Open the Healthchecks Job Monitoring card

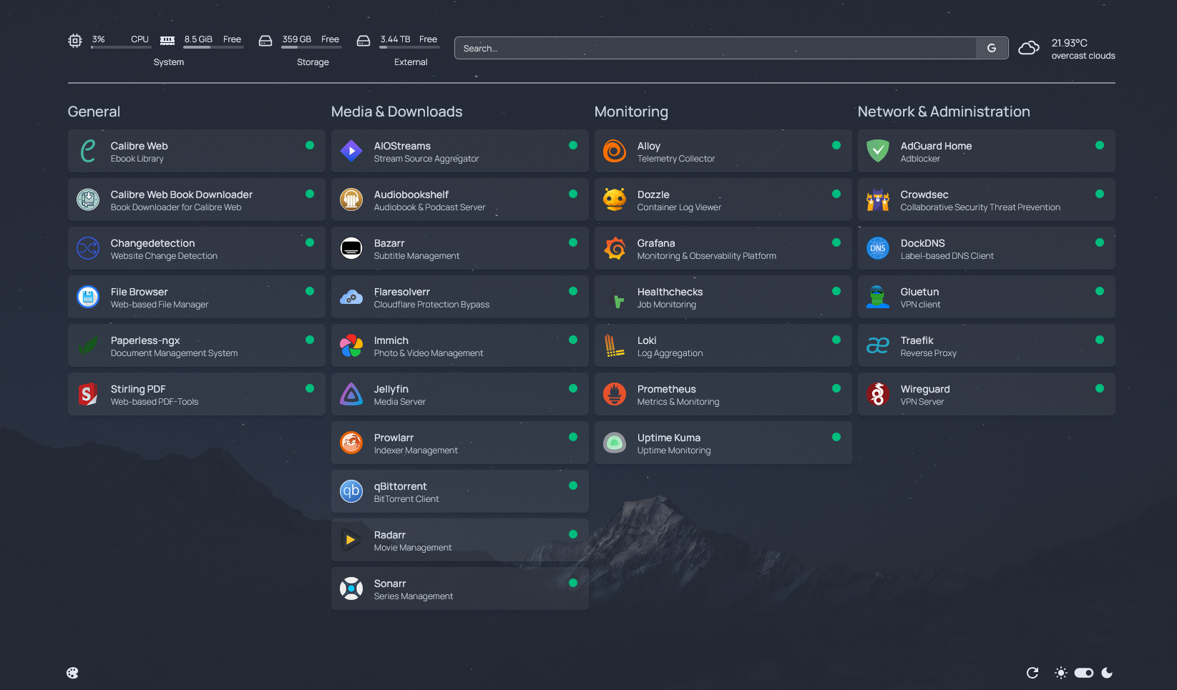(x=723, y=297)
